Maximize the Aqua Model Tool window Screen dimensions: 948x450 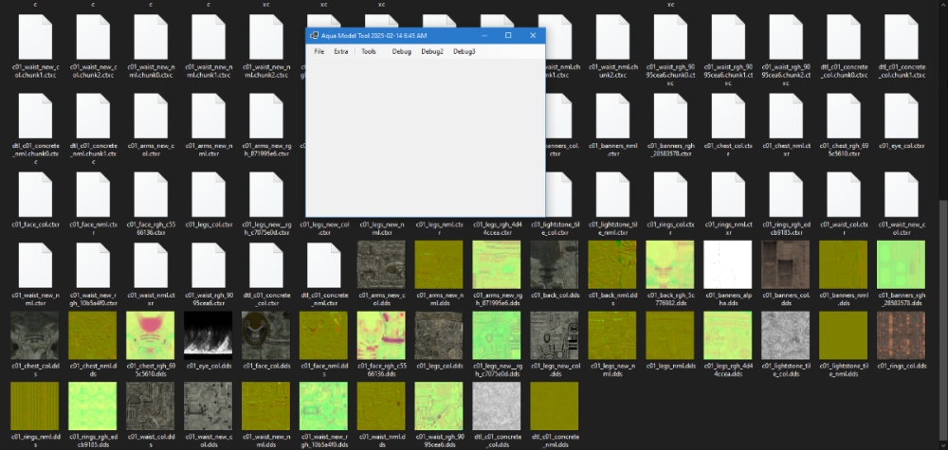[x=508, y=35]
